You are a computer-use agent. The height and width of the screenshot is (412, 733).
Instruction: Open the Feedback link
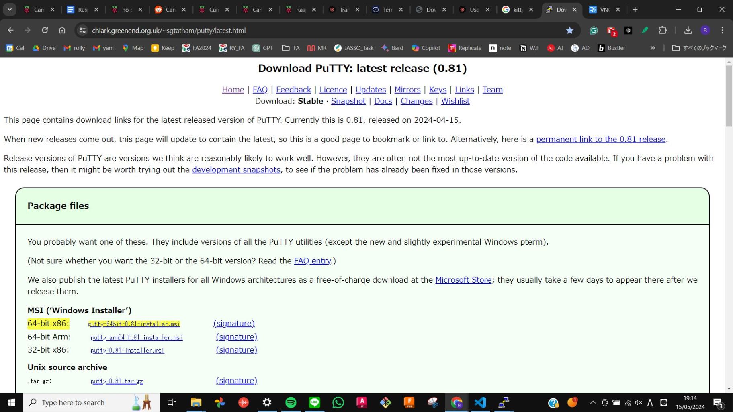click(x=293, y=90)
